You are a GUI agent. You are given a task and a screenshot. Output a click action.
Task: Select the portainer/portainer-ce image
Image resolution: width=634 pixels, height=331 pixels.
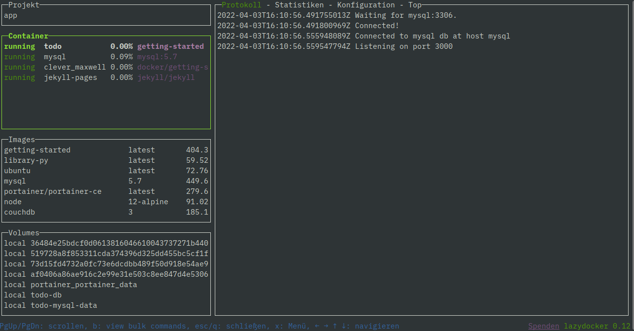[53, 191]
